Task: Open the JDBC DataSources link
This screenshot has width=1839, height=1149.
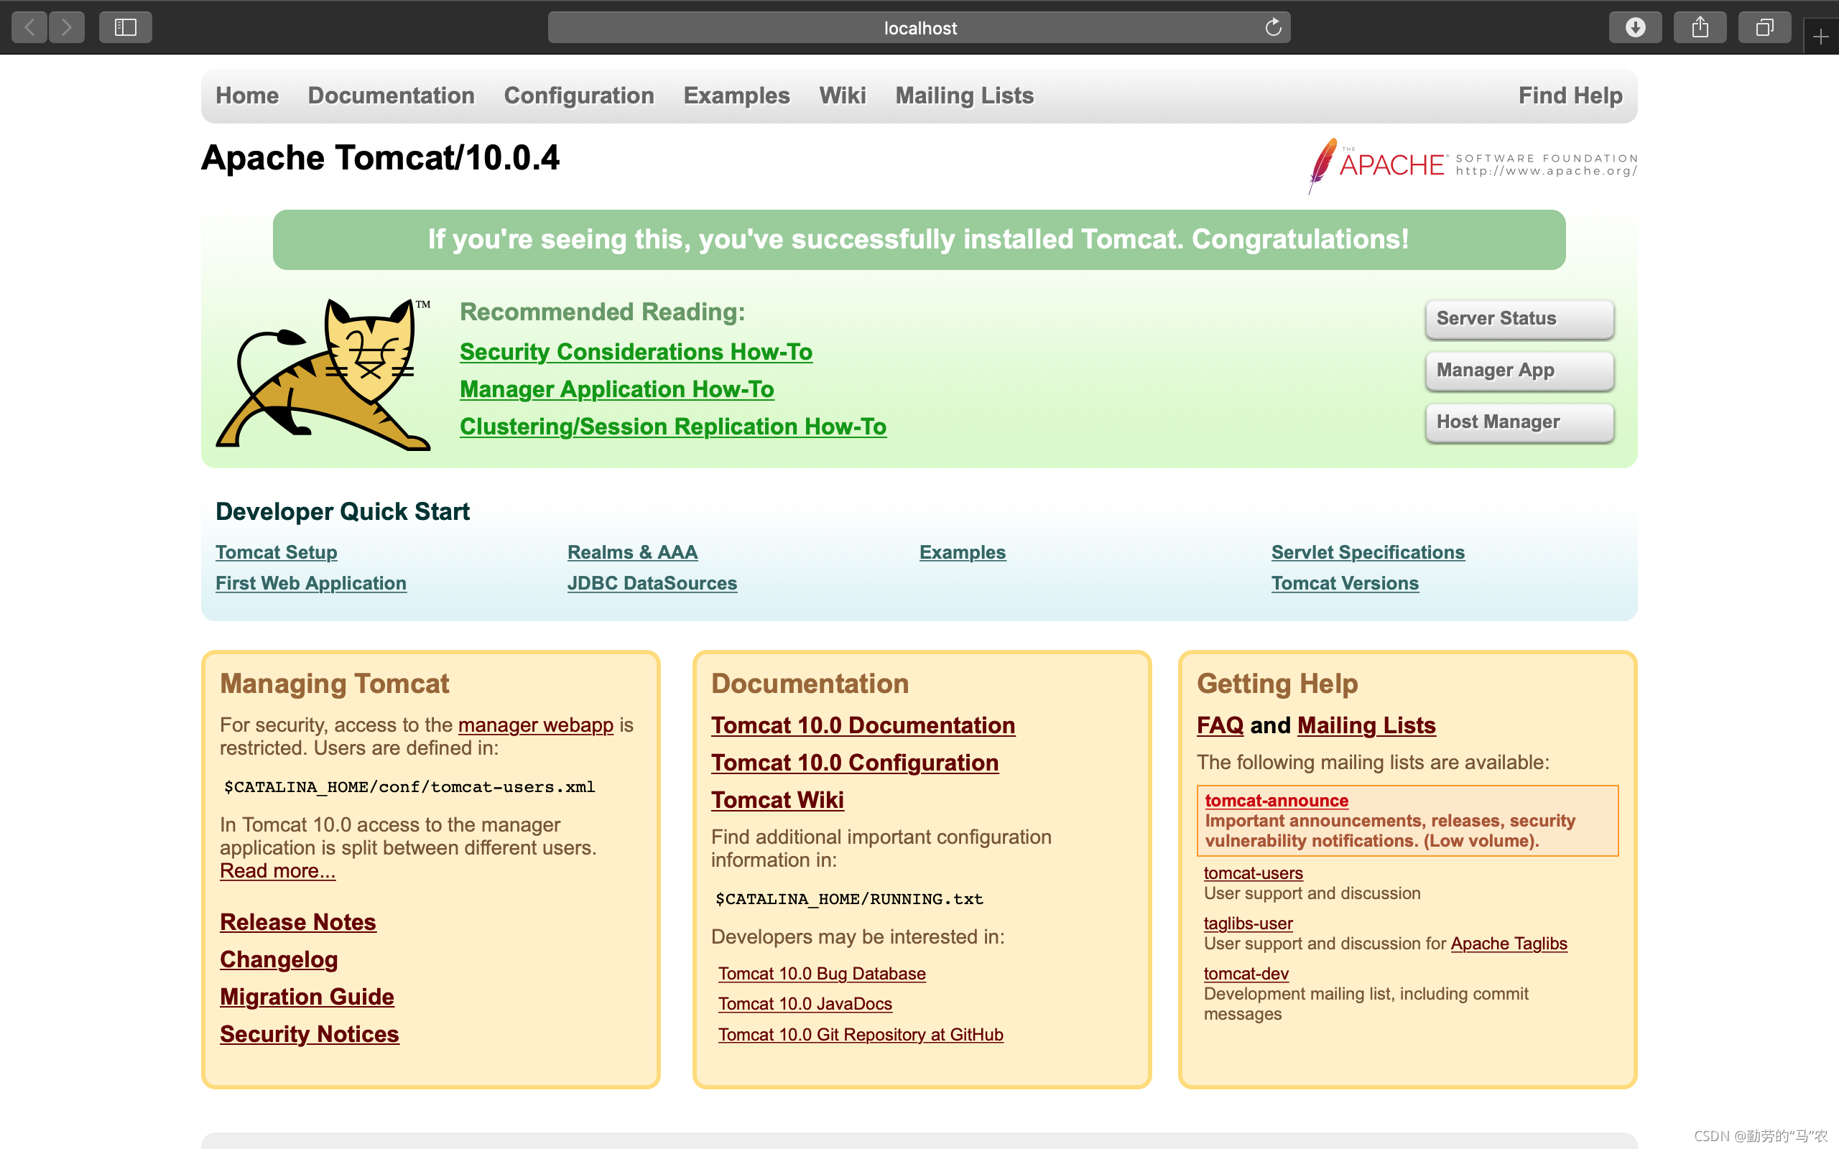Action: click(652, 584)
